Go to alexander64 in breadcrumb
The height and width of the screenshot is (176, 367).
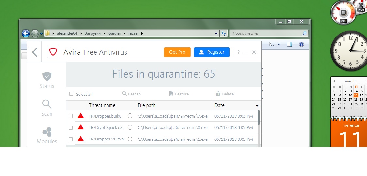[x=67, y=33]
